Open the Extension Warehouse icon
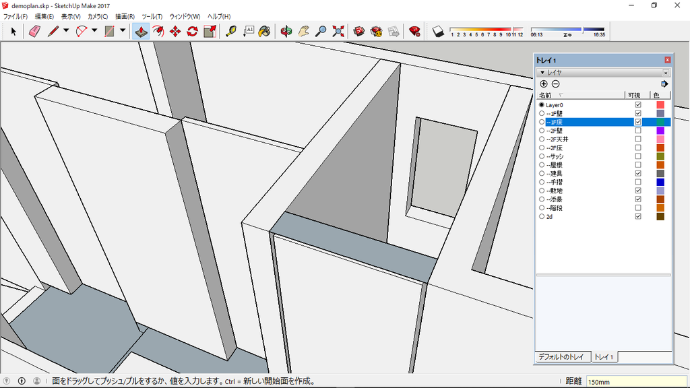This screenshot has width=690, height=388. pos(376,31)
